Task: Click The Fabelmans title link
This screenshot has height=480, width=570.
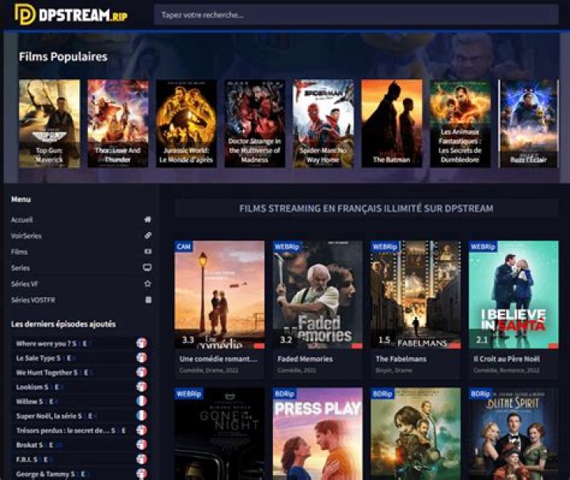Action: 401,360
